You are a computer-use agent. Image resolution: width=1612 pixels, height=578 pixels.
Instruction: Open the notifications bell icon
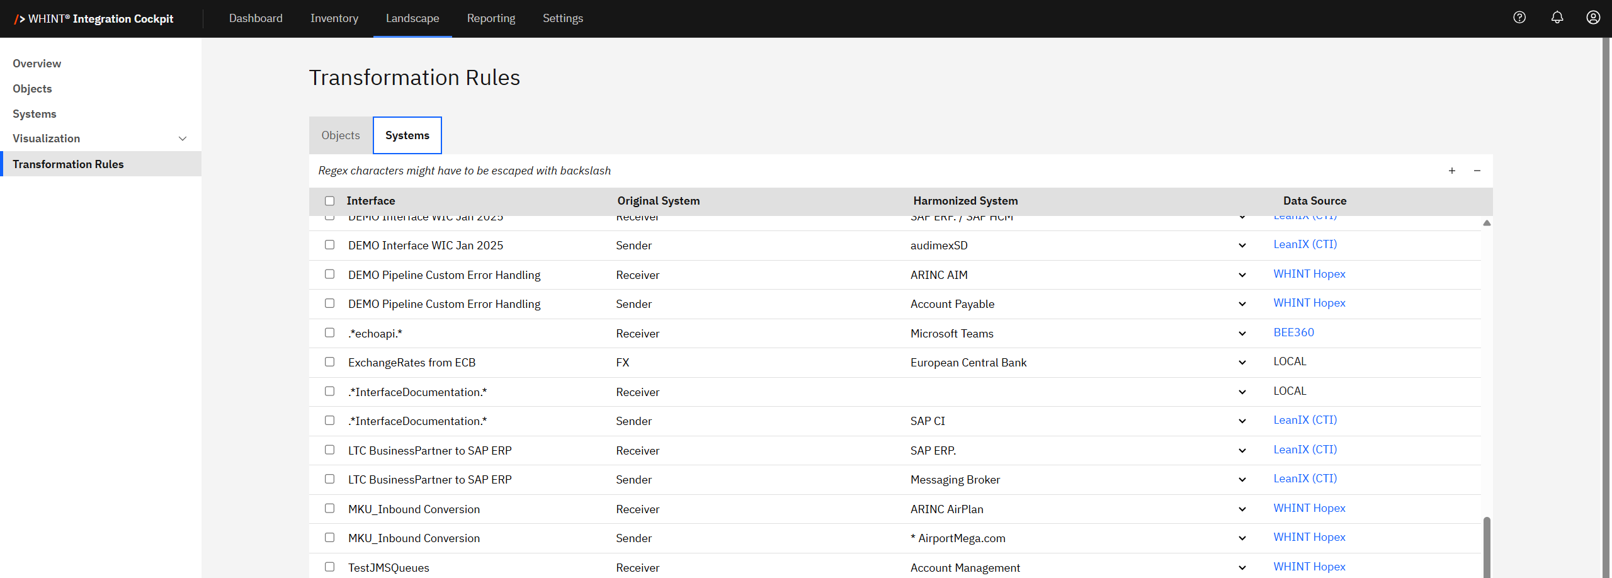[1557, 18]
